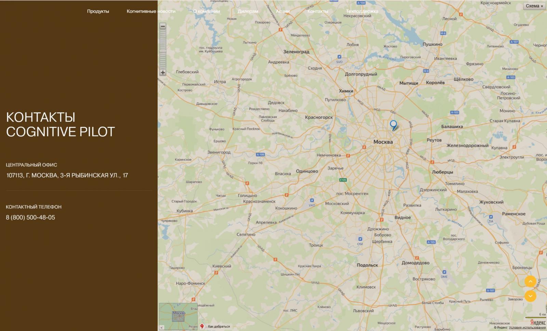
Task: Click the Одинцово city label
Action: 307,171
